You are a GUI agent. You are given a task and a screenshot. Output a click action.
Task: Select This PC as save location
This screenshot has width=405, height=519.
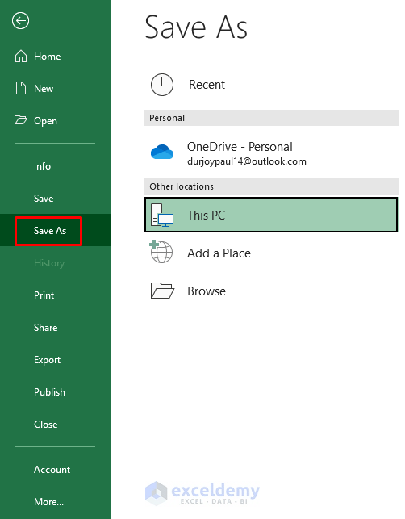[271, 216]
